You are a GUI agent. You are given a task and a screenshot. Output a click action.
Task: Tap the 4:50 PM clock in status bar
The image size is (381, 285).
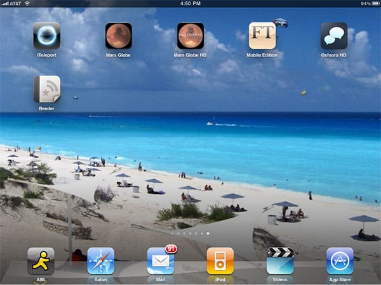[x=190, y=3]
